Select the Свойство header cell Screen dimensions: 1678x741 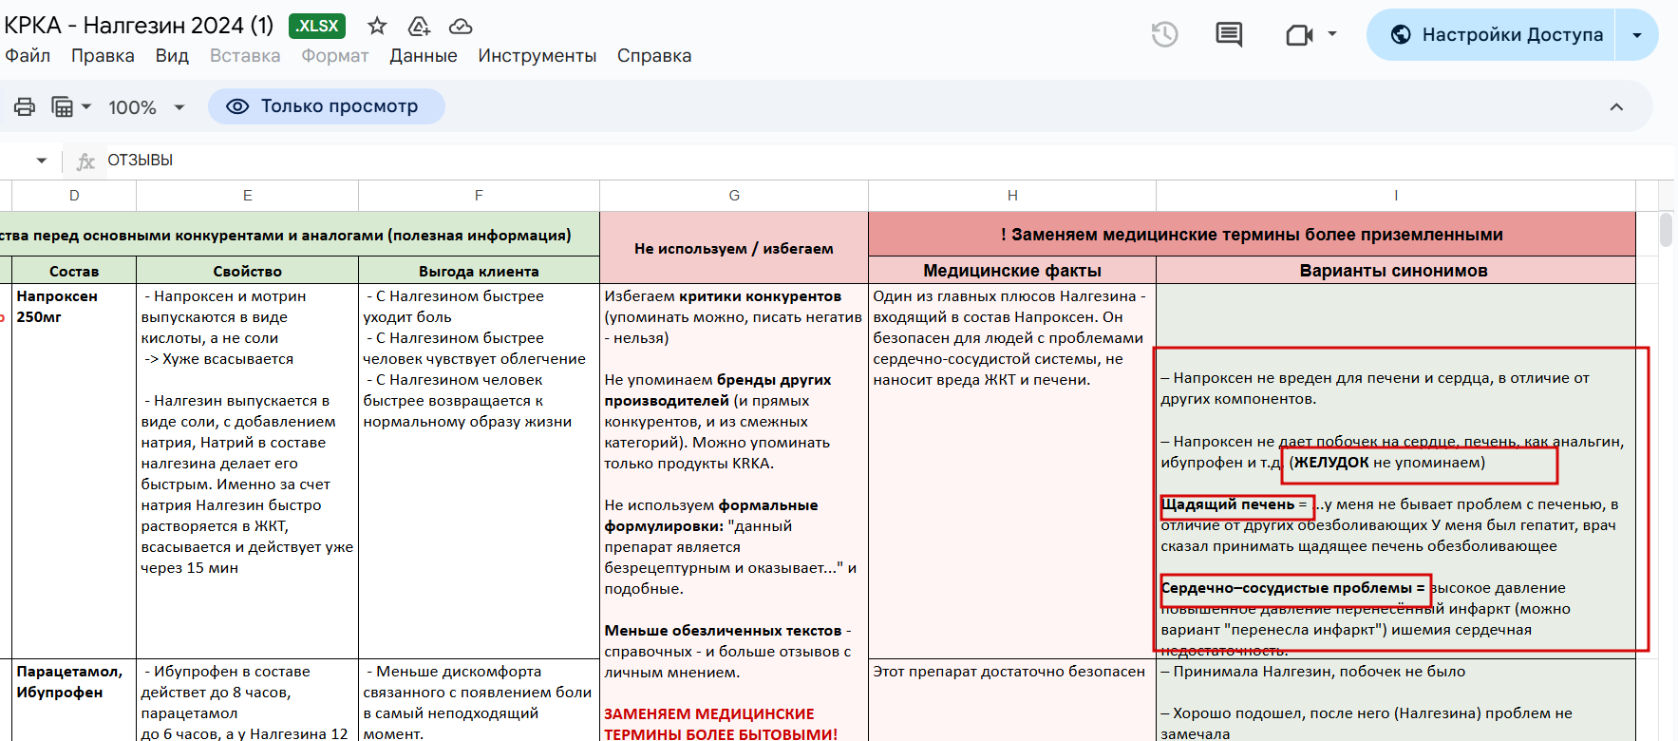(x=248, y=271)
